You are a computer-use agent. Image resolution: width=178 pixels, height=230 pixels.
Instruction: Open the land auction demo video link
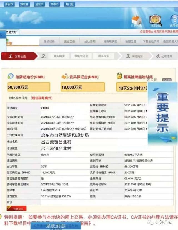click(159, 32)
